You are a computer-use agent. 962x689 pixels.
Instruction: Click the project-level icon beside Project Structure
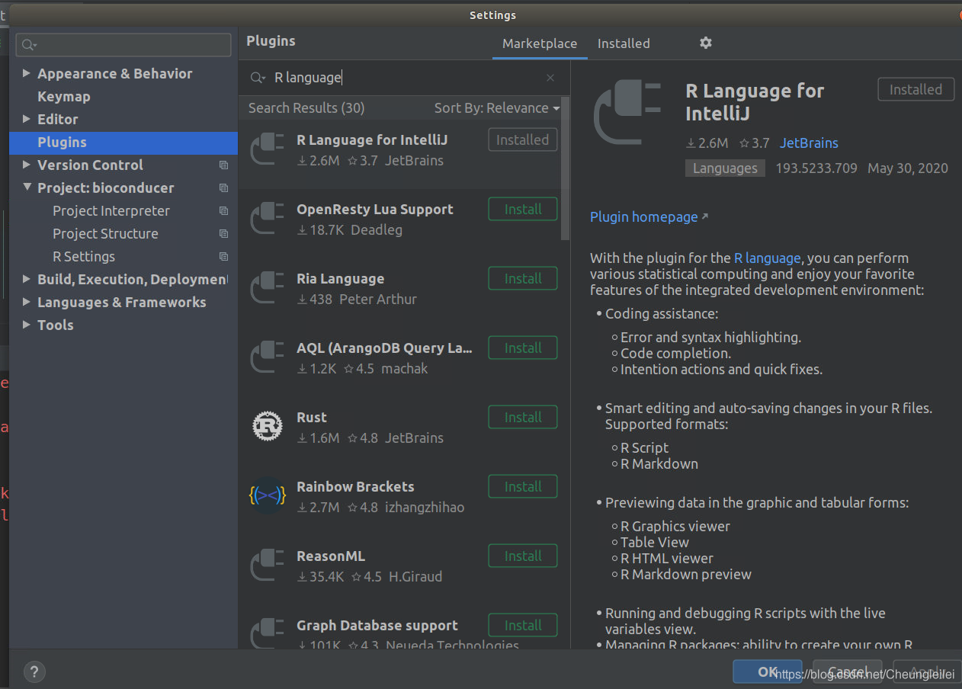click(223, 234)
